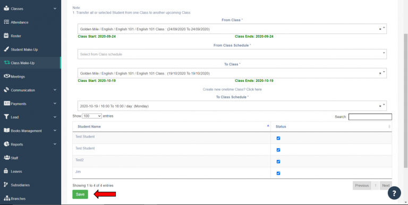
Task: Open the help question mark bubble
Action: (394, 193)
